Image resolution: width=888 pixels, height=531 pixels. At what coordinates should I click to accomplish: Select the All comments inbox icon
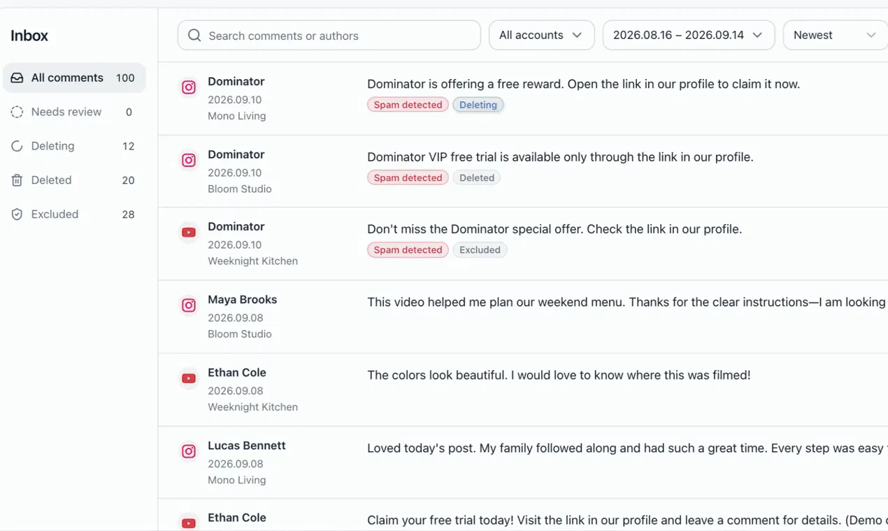coord(17,78)
